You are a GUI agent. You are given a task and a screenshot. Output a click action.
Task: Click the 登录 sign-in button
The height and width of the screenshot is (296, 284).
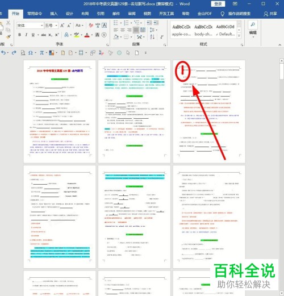(x=218, y=4)
